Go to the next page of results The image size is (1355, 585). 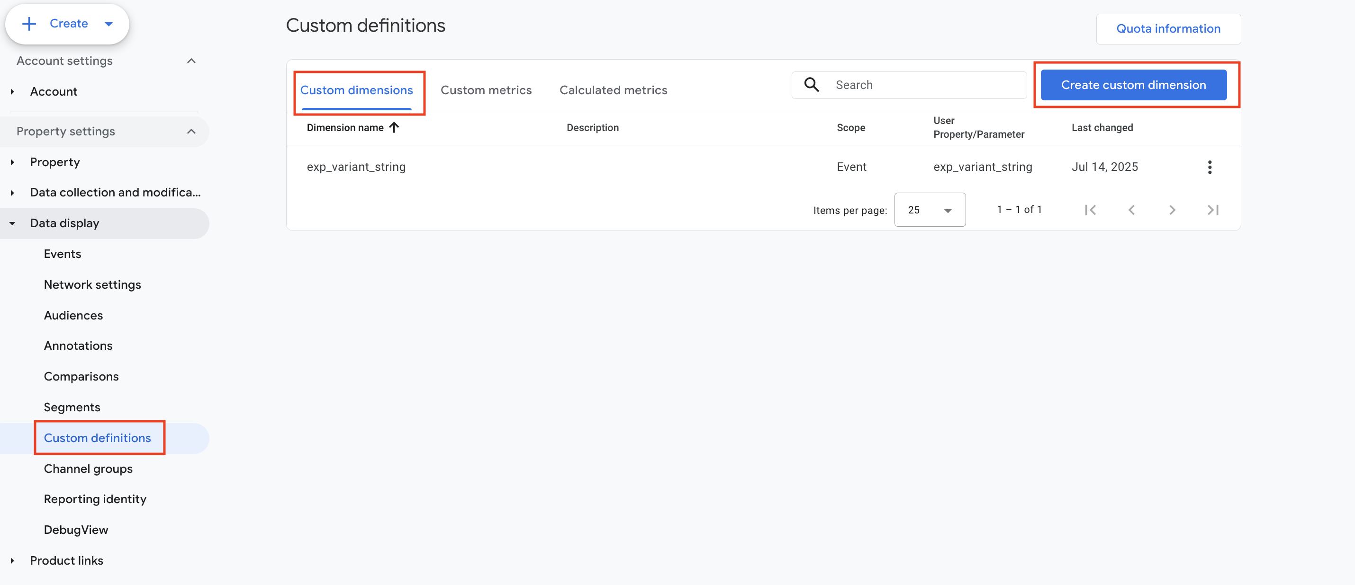click(1172, 210)
